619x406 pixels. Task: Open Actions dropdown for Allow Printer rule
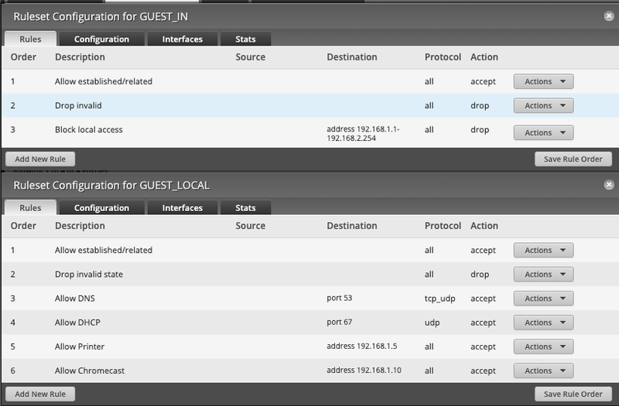click(x=543, y=346)
